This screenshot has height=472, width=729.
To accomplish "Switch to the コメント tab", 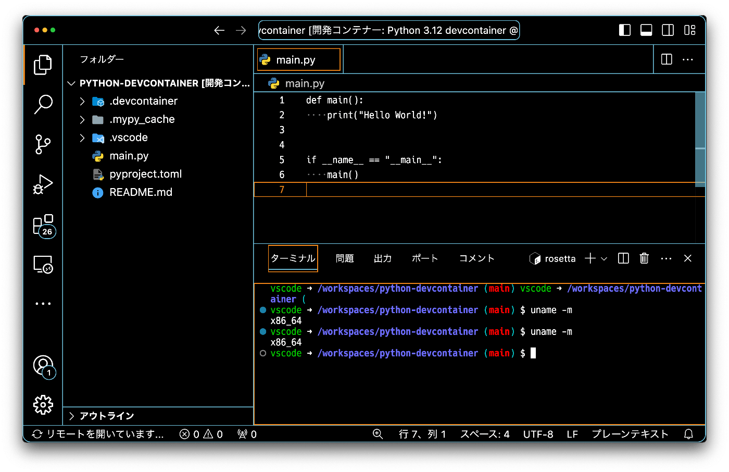I will pos(476,258).
